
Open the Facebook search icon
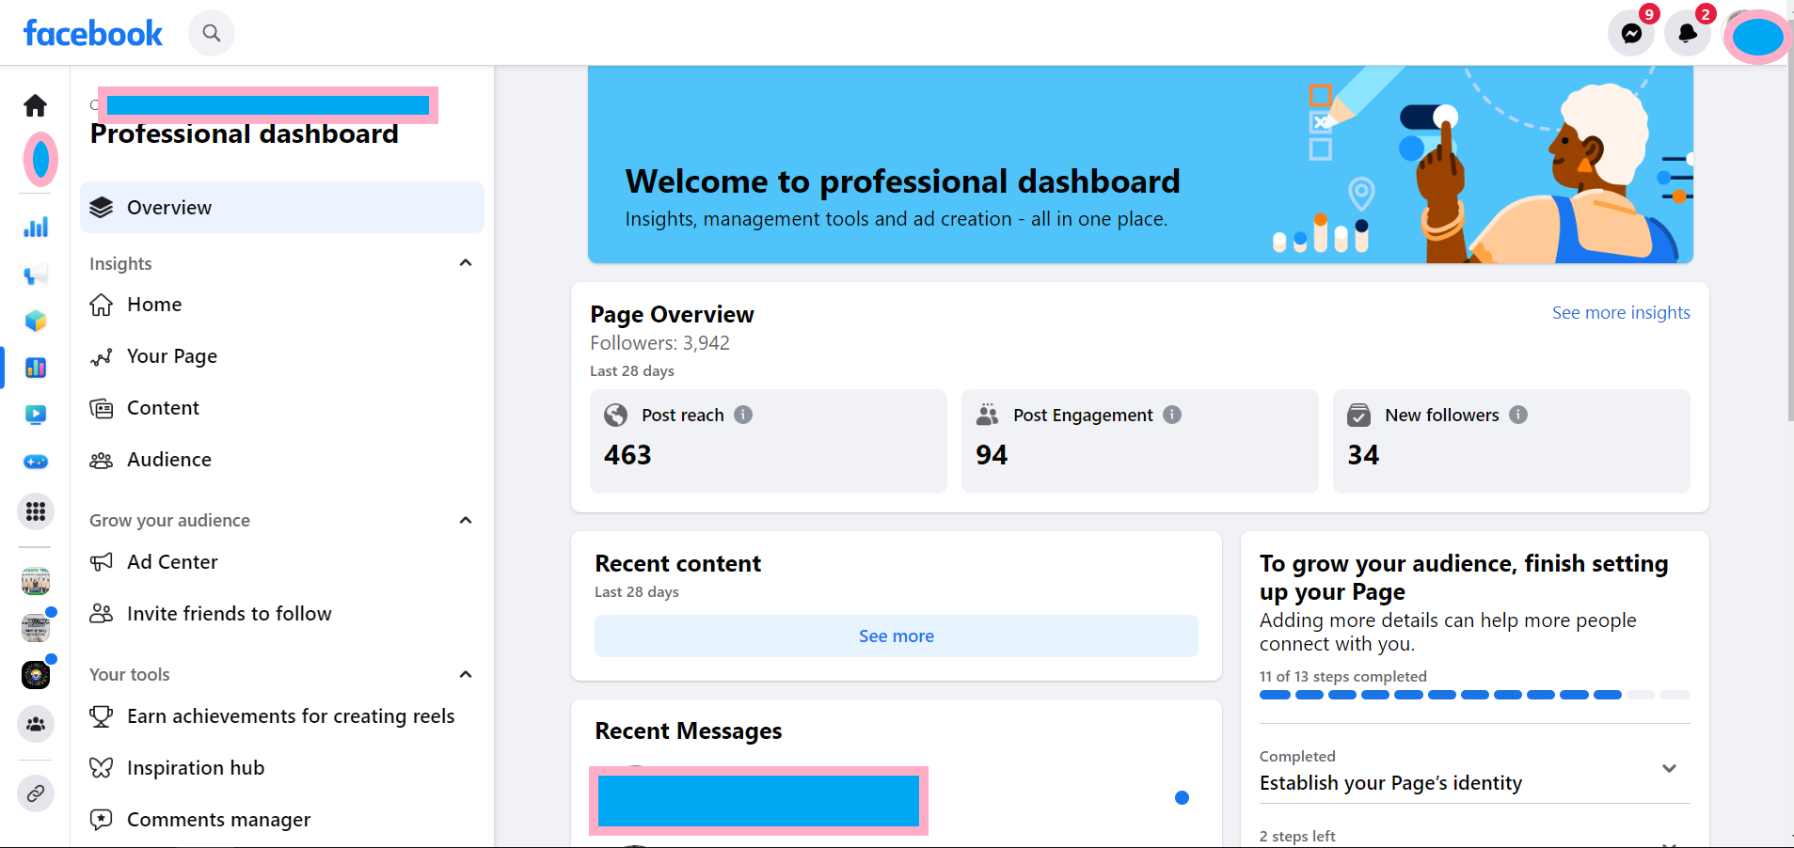point(212,34)
